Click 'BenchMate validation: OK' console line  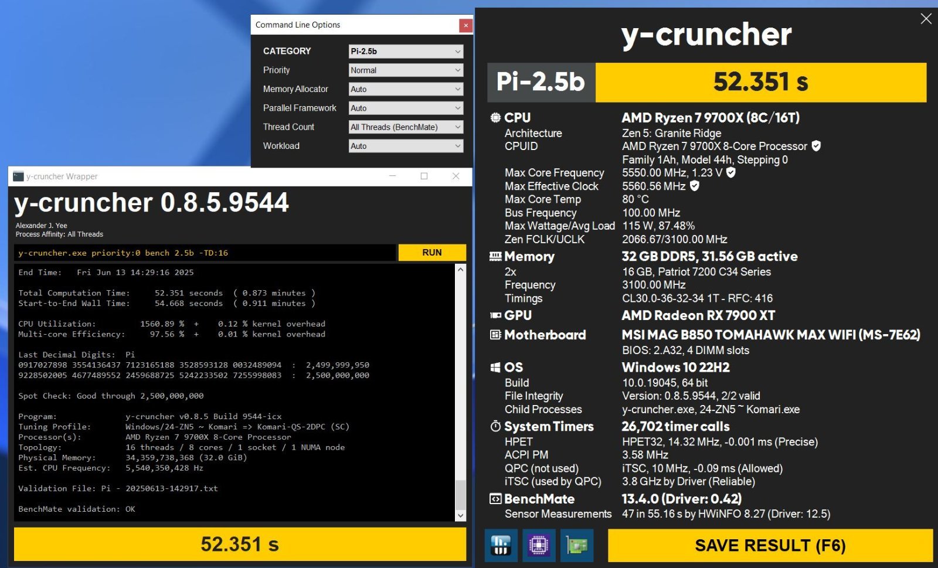pos(77,509)
